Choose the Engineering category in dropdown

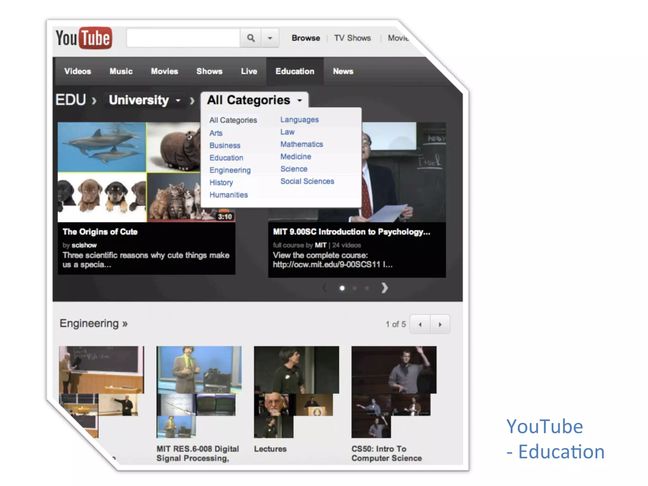tap(230, 170)
